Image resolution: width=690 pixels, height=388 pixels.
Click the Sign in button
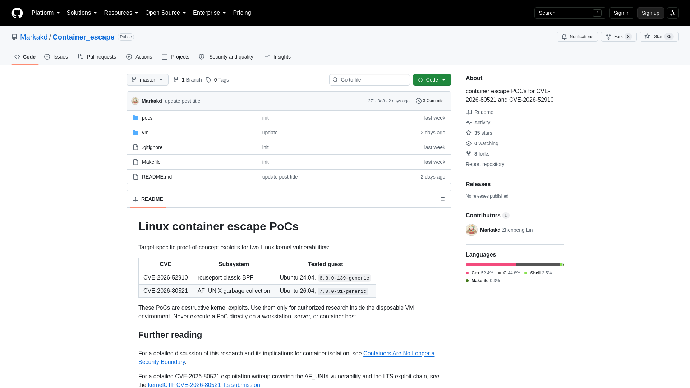click(621, 13)
